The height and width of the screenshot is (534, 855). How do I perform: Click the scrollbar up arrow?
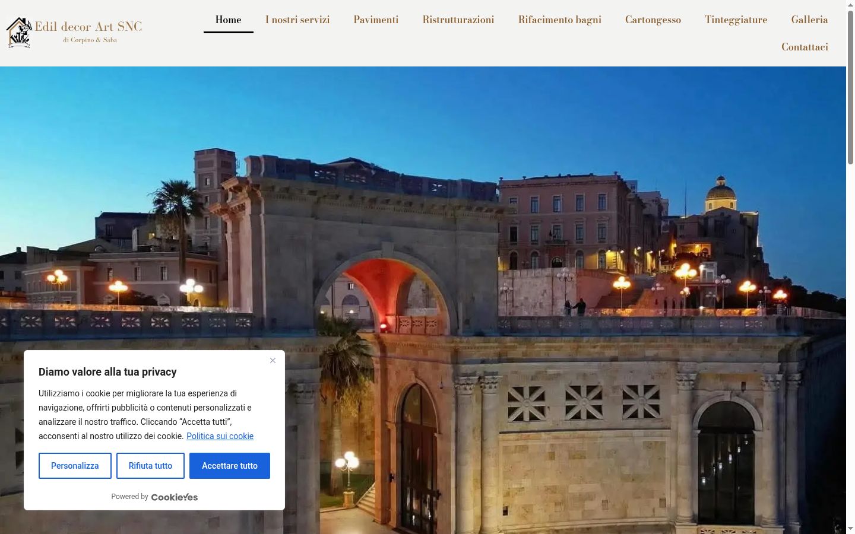point(850,4)
